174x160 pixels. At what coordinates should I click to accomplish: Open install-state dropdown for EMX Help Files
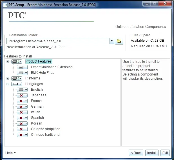pos(22,73)
